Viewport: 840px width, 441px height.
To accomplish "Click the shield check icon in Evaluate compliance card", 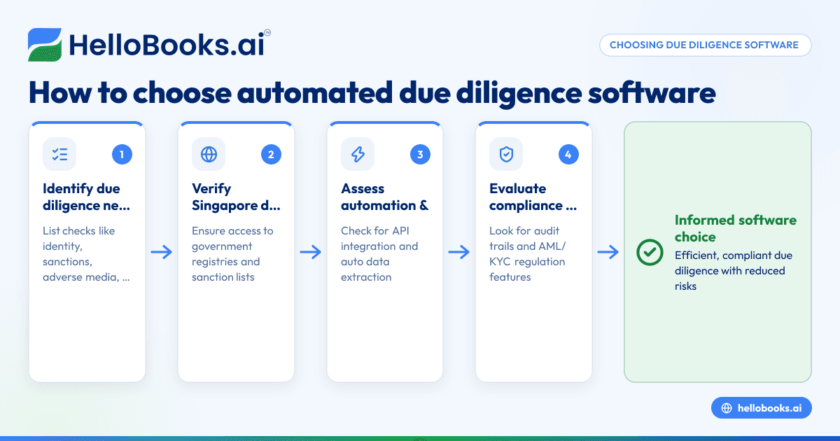I will pos(506,155).
